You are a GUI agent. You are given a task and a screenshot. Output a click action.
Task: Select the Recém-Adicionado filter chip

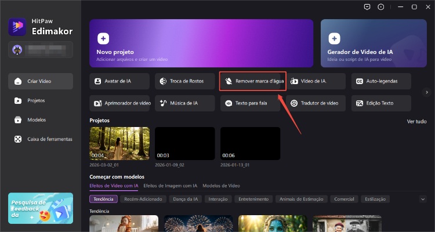pyautogui.click(x=143, y=199)
